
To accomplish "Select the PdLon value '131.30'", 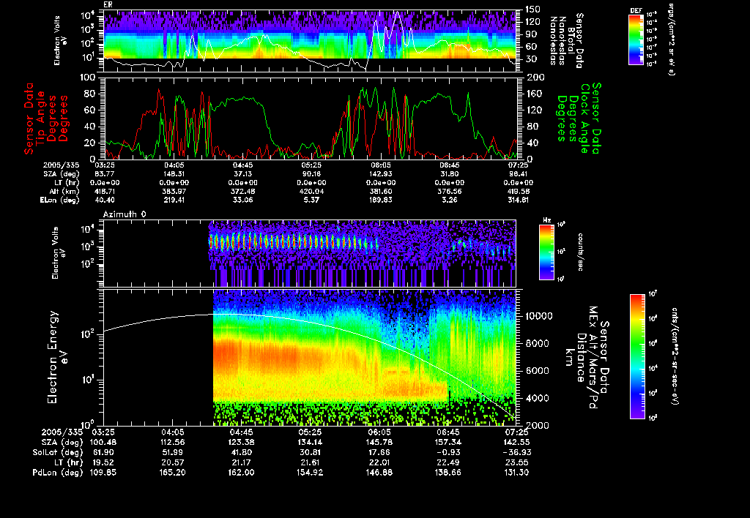I will (516, 473).
